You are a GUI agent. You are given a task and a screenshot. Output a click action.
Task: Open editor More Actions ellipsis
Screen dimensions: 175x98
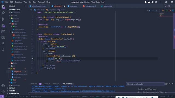tap(172, 6)
